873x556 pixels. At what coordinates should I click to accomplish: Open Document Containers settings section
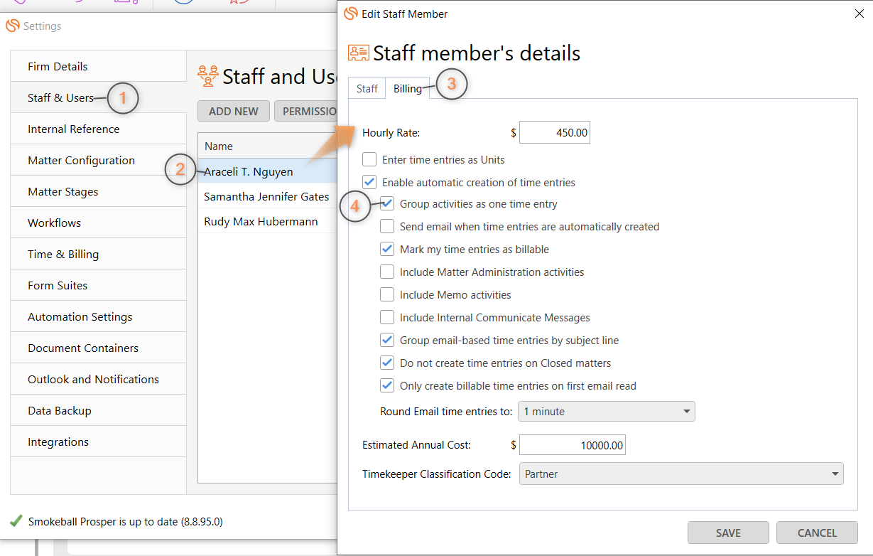(98, 348)
